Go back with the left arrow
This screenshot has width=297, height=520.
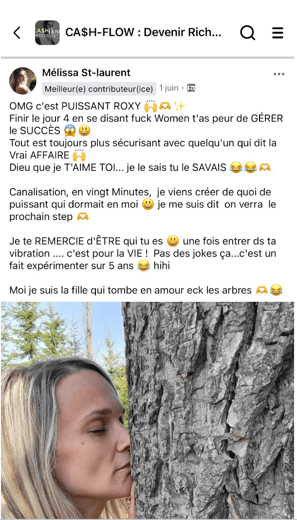17,33
